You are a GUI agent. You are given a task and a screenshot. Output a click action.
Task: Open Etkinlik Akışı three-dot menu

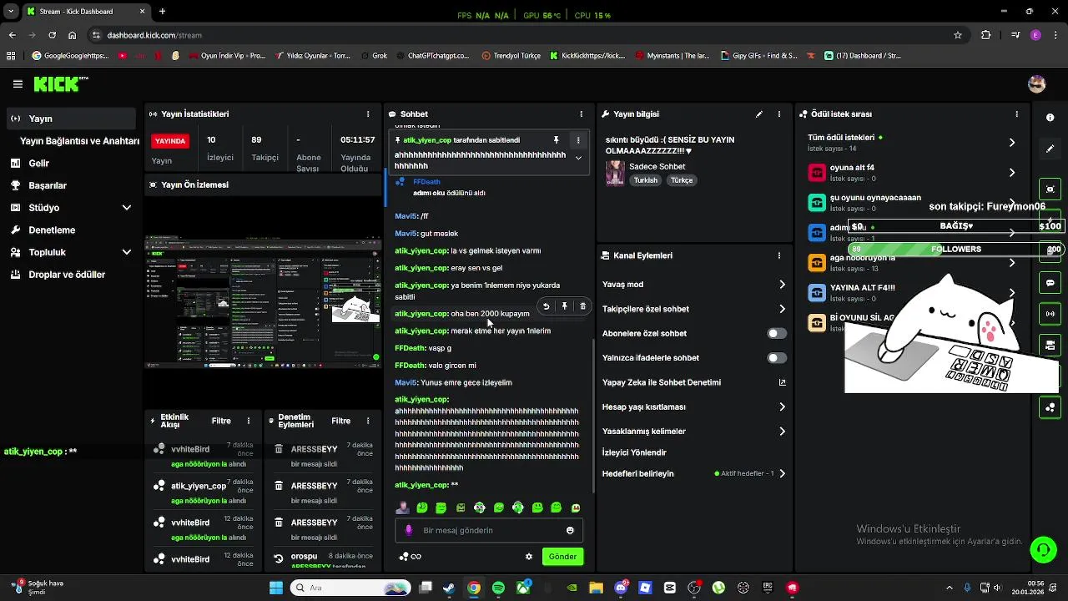[x=248, y=421]
